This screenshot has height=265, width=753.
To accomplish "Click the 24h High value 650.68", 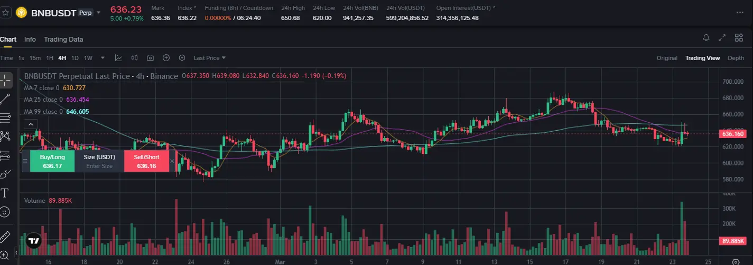I will point(290,18).
